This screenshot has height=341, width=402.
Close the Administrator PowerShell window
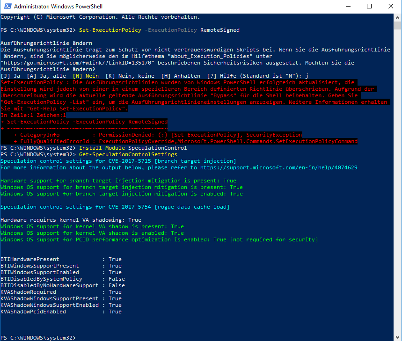coord(390,6)
